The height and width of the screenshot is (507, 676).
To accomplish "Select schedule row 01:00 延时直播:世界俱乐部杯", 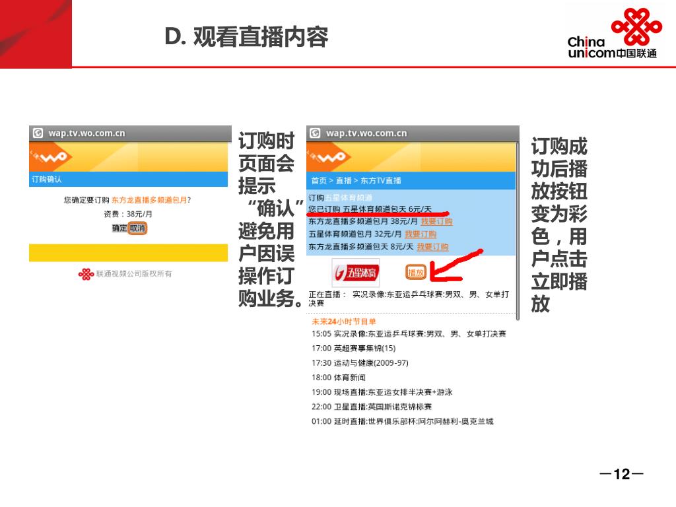I will 402,422.
